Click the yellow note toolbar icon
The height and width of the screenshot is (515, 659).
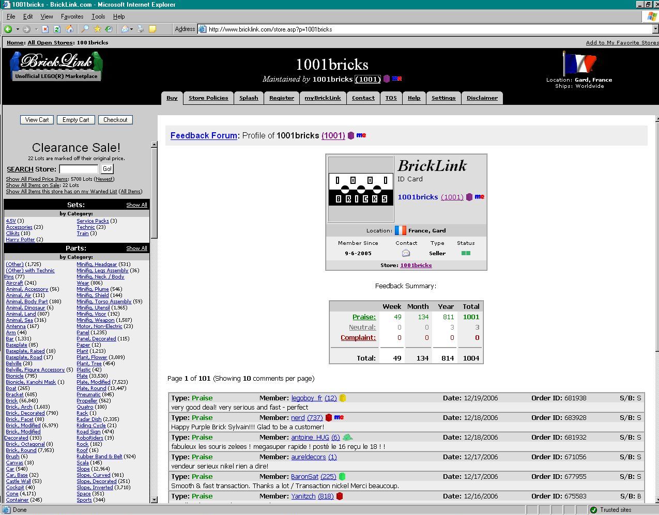(152, 29)
